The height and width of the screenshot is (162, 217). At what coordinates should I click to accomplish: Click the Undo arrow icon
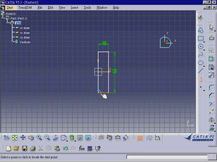click(x=65, y=148)
